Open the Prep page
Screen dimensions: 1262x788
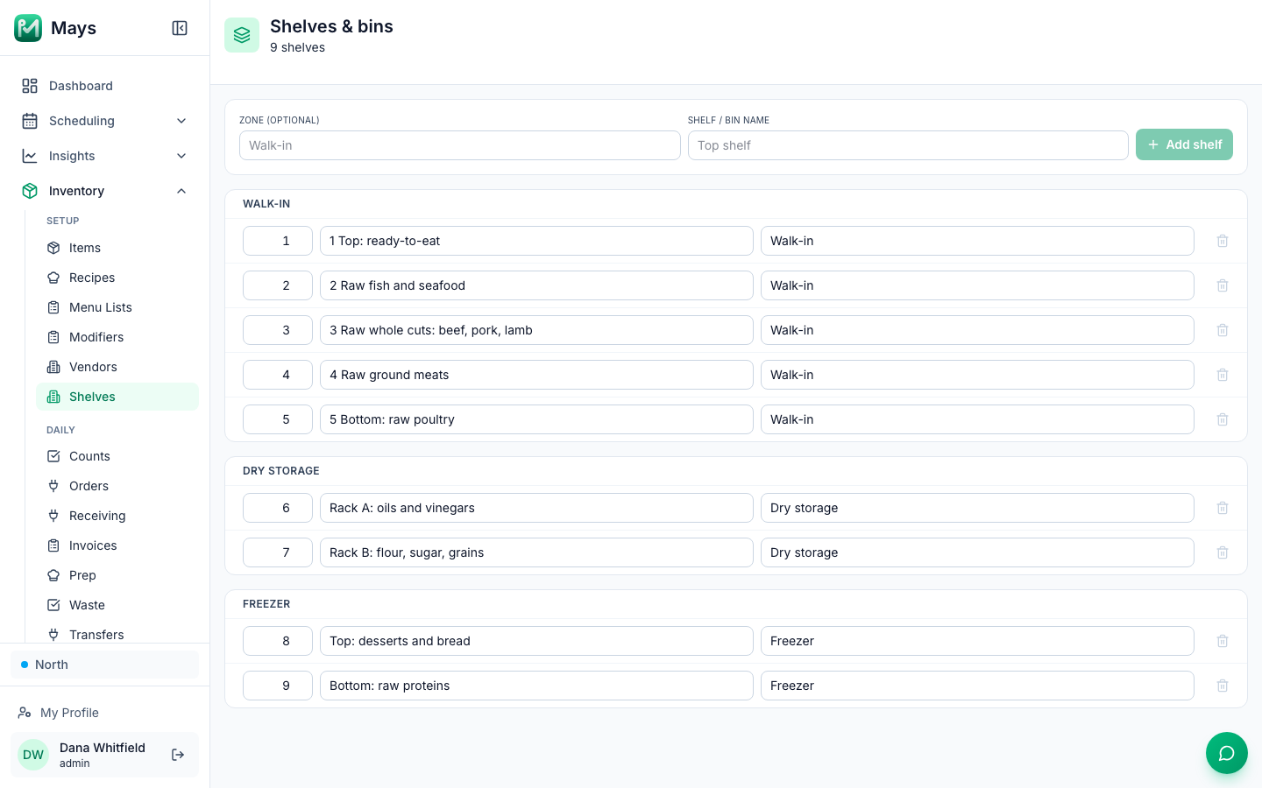click(x=117, y=575)
